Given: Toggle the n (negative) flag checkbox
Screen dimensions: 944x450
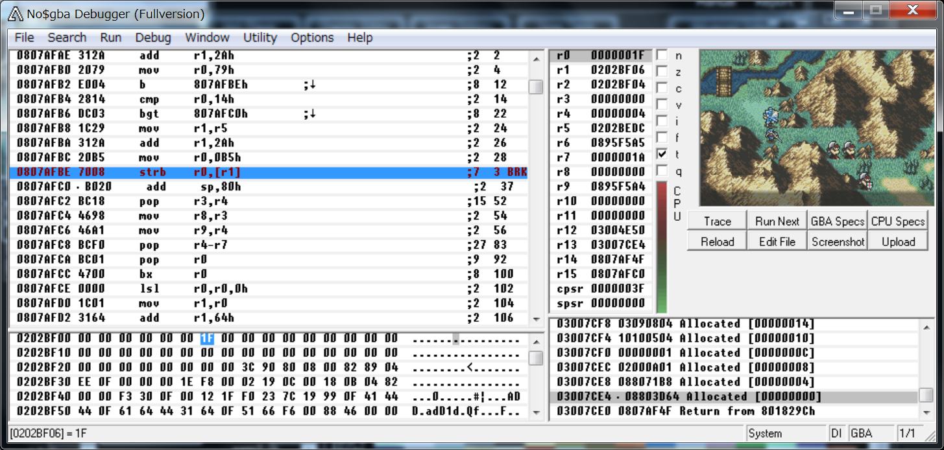Looking at the screenshot, I should pos(662,56).
